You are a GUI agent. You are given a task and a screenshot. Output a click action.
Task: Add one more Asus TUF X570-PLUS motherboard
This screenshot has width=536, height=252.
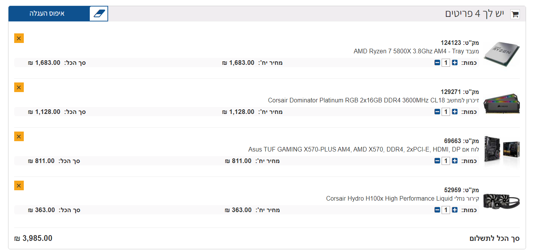pyautogui.click(x=455, y=161)
